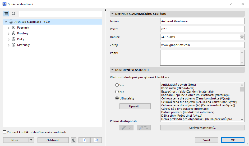
Task: Select Materiály tree item
Action: click(x=23, y=45)
